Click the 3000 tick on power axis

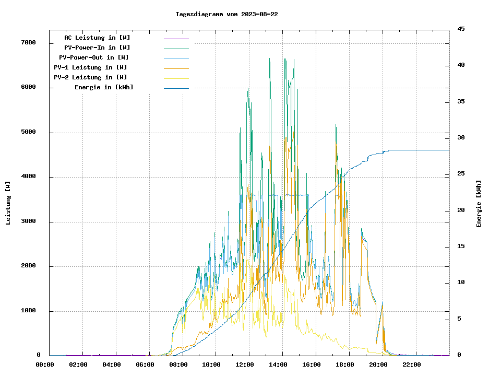[28, 222]
